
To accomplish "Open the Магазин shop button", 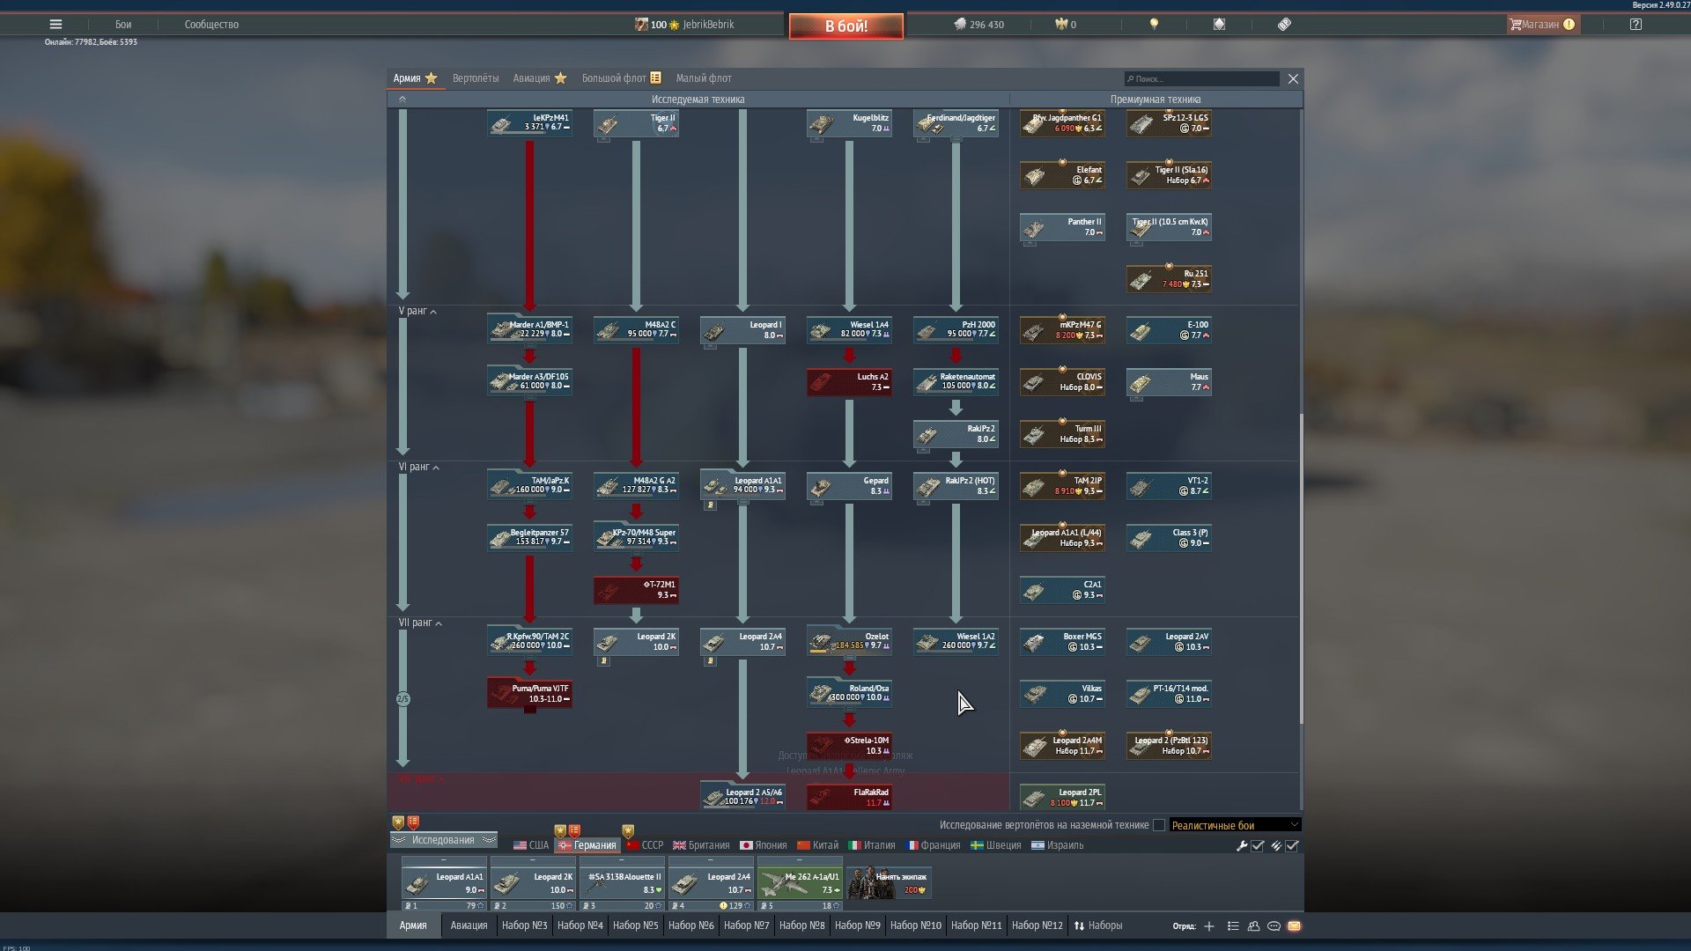I will click(1541, 25).
